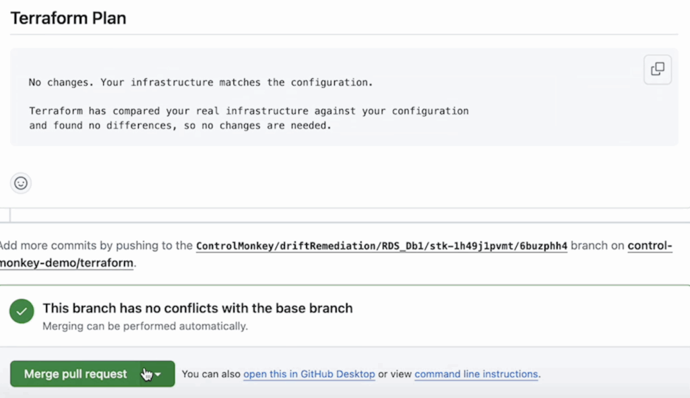Click 'or view' text between the links
690x398 pixels.
click(x=395, y=374)
